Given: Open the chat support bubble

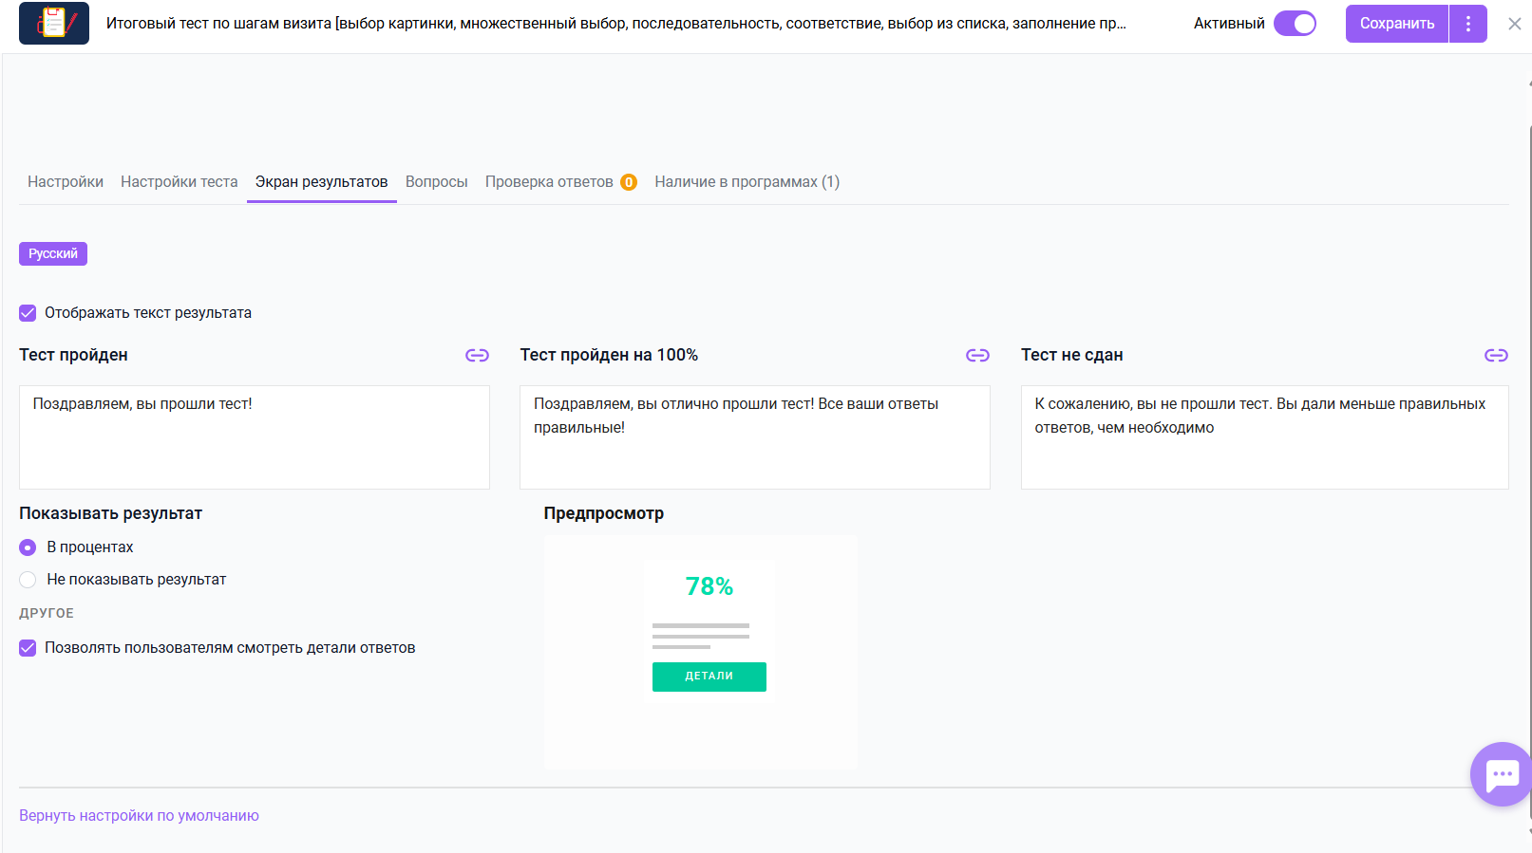Looking at the screenshot, I should pos(1501,774).
